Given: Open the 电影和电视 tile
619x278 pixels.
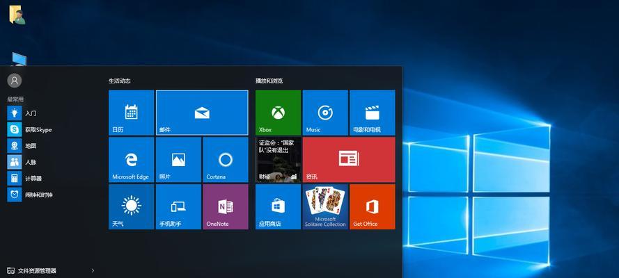Looking at the screenshot, I should click(373, 113).
